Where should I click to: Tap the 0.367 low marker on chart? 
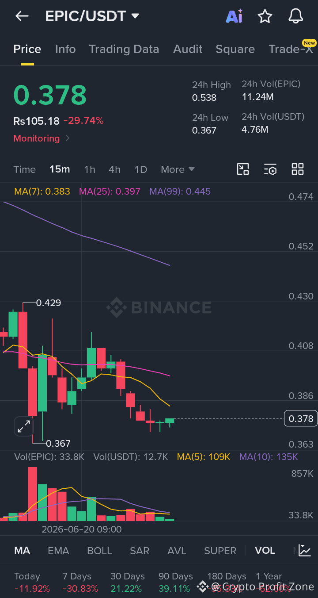tap(58, 443)
